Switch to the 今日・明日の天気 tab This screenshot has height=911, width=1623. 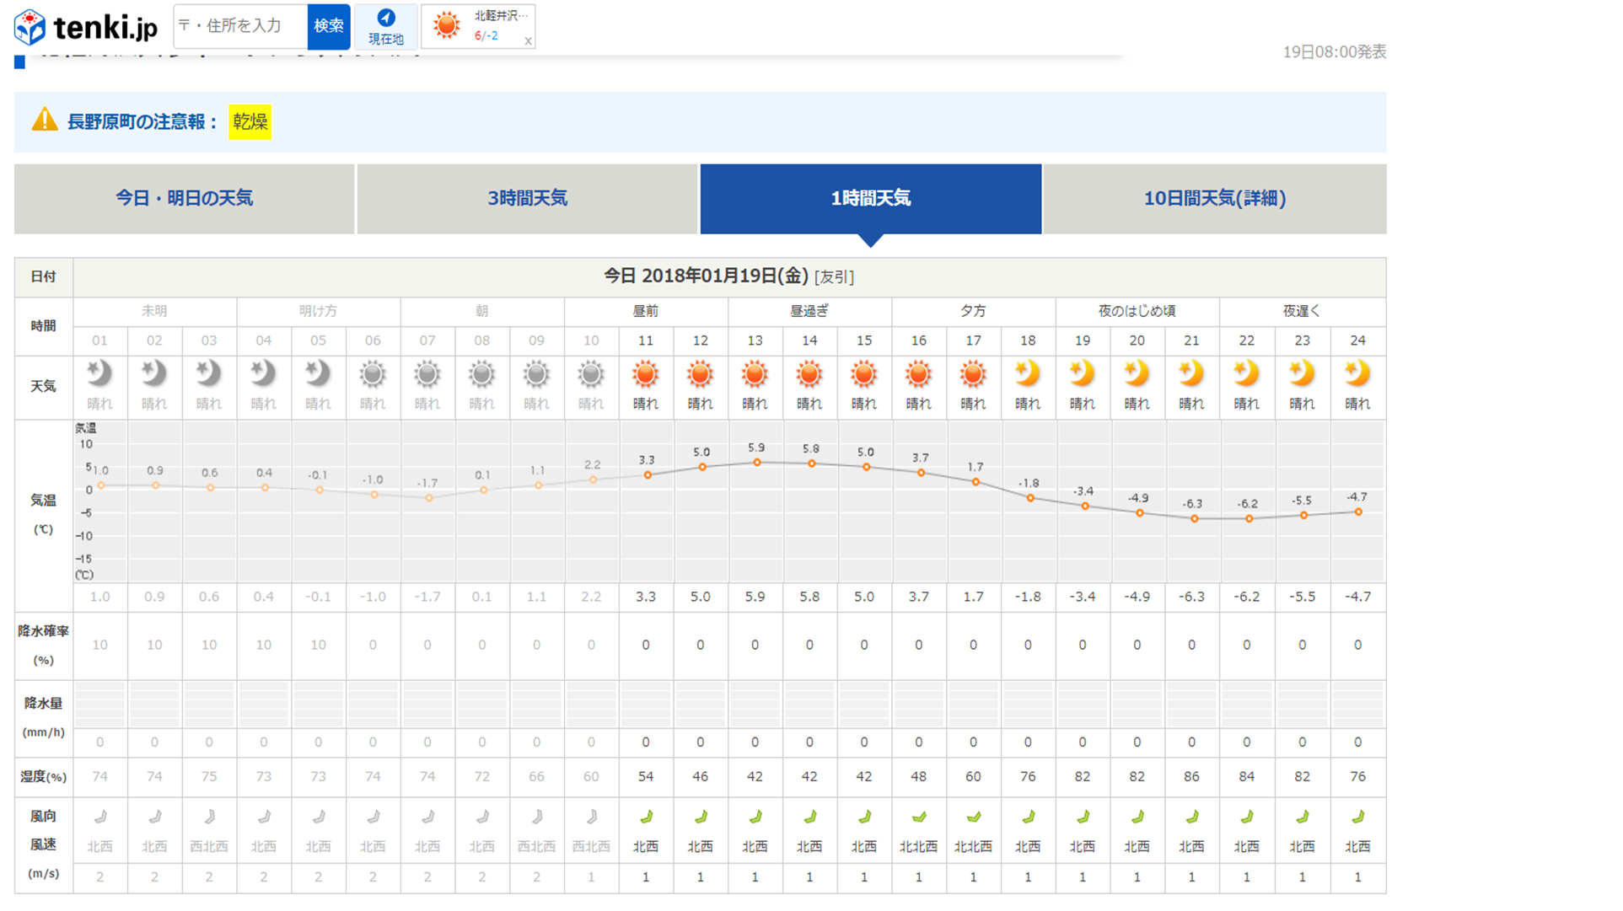185,199
